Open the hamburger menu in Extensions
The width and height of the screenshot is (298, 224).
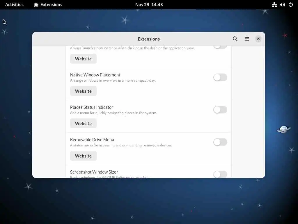(x=247, y=39)
